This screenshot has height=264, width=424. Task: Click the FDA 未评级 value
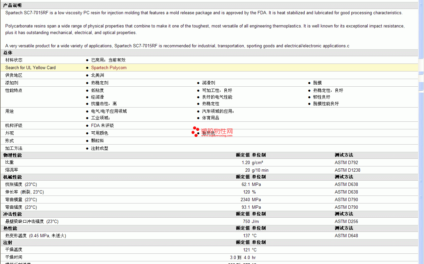pos(102,125)
